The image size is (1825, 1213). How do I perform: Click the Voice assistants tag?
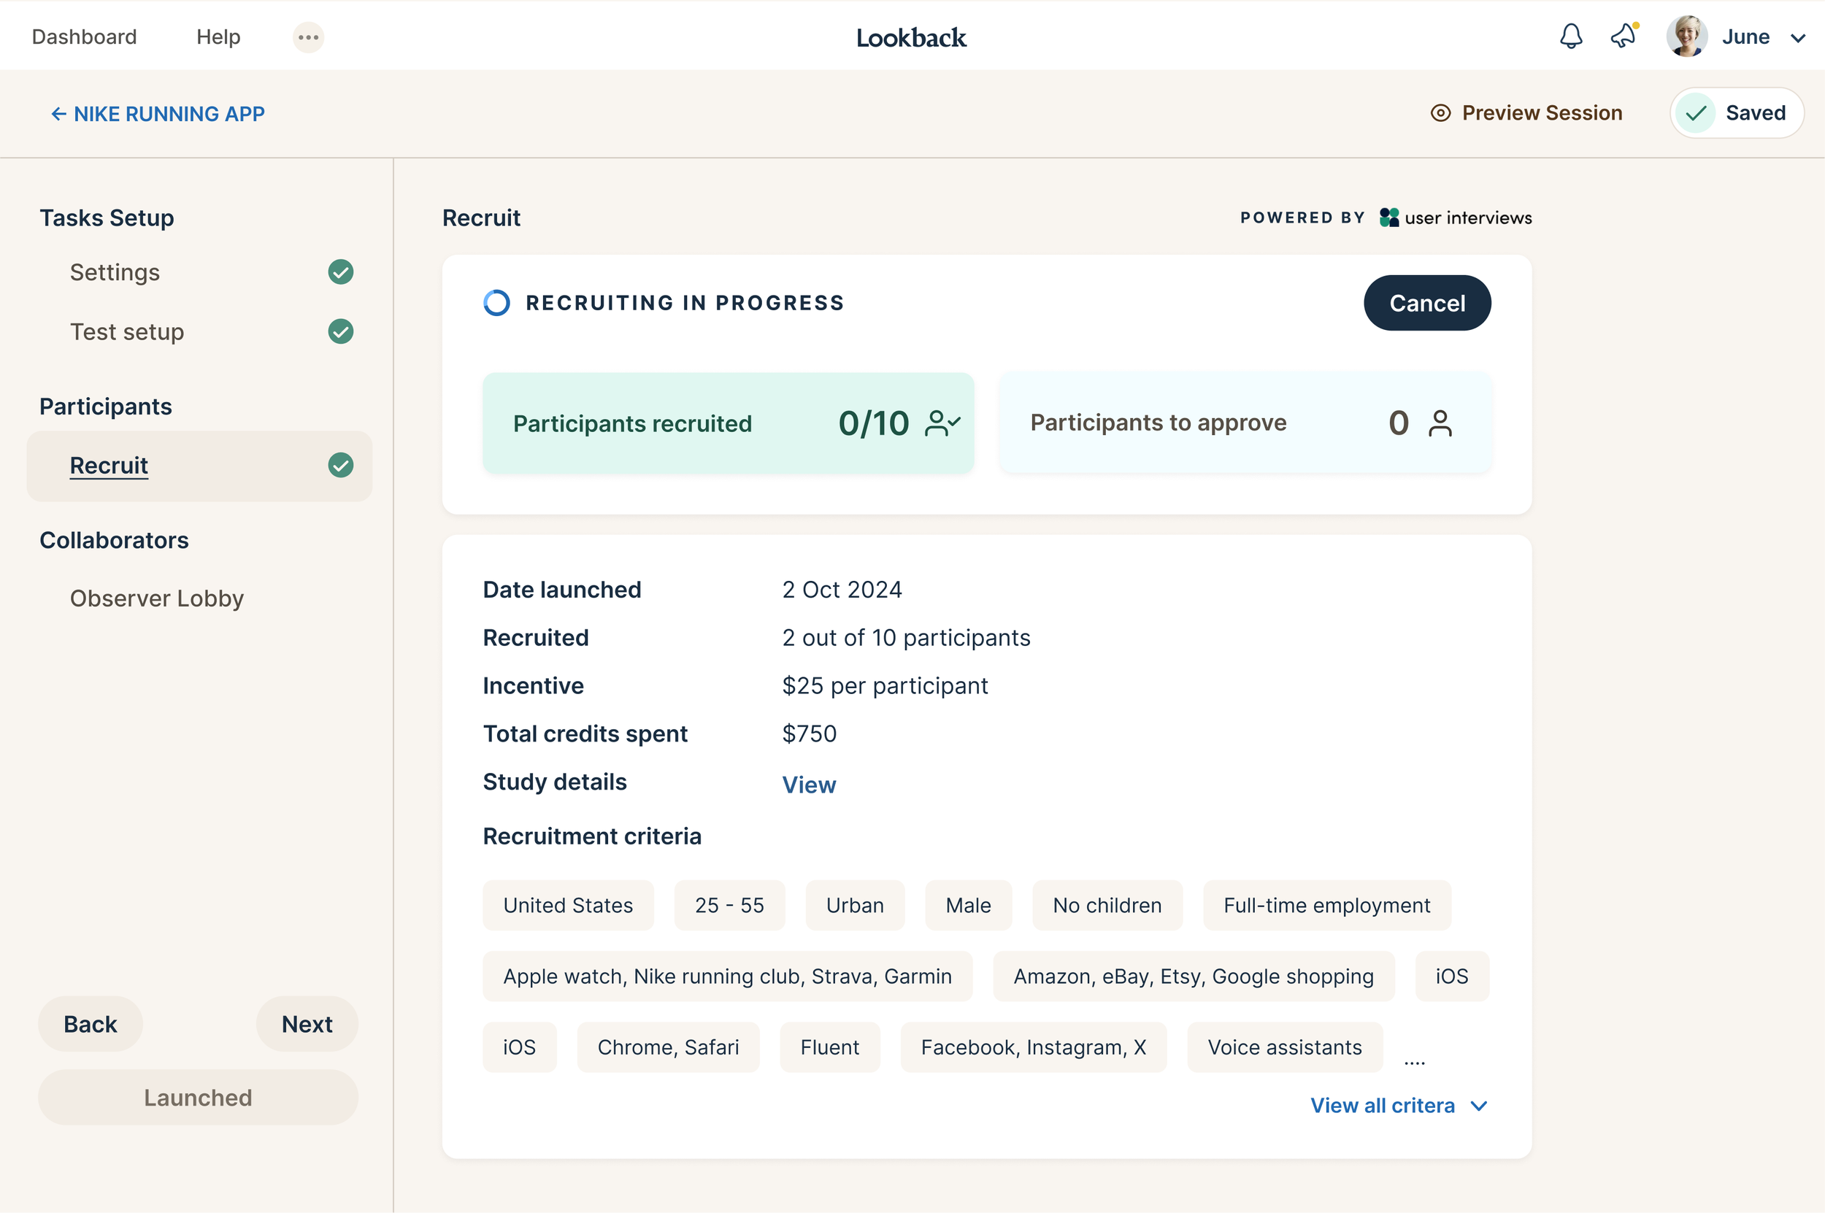coord(1284,1047)
